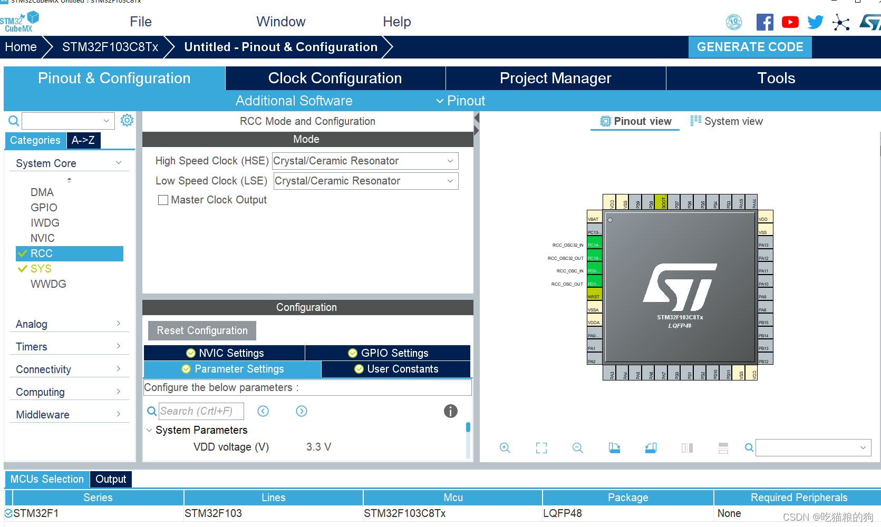The height and width of the screenshot is (527, 881).
Task: Collapse the System Parameters group
Action: pos(149,430)
